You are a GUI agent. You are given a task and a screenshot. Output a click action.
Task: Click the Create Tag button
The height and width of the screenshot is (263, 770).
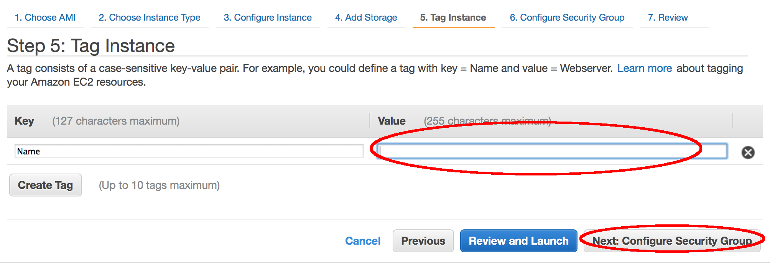pyautogui.click(x=45, y=185)
